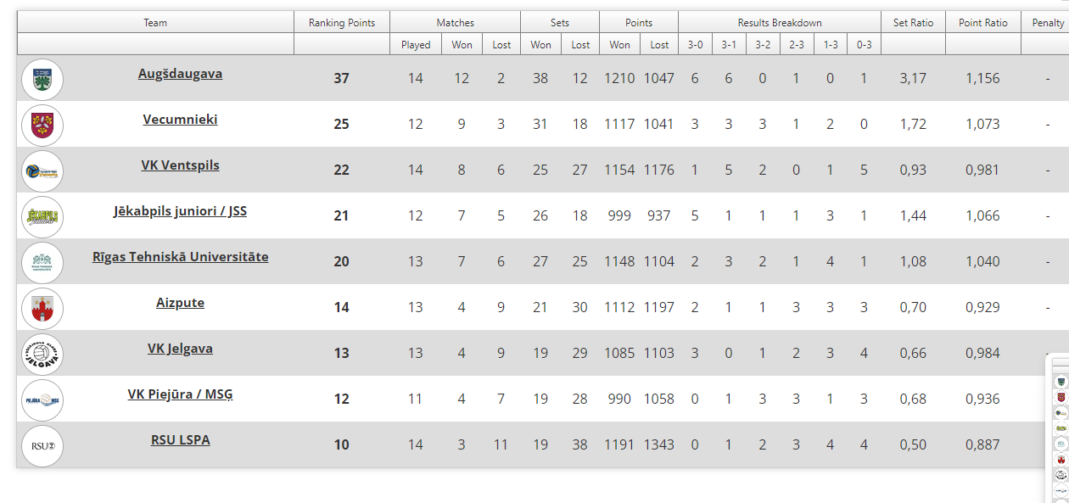Click the Rīgas Tehniskā Universitāte logo
Viewport: 1069px width, 503px height.
42,262
